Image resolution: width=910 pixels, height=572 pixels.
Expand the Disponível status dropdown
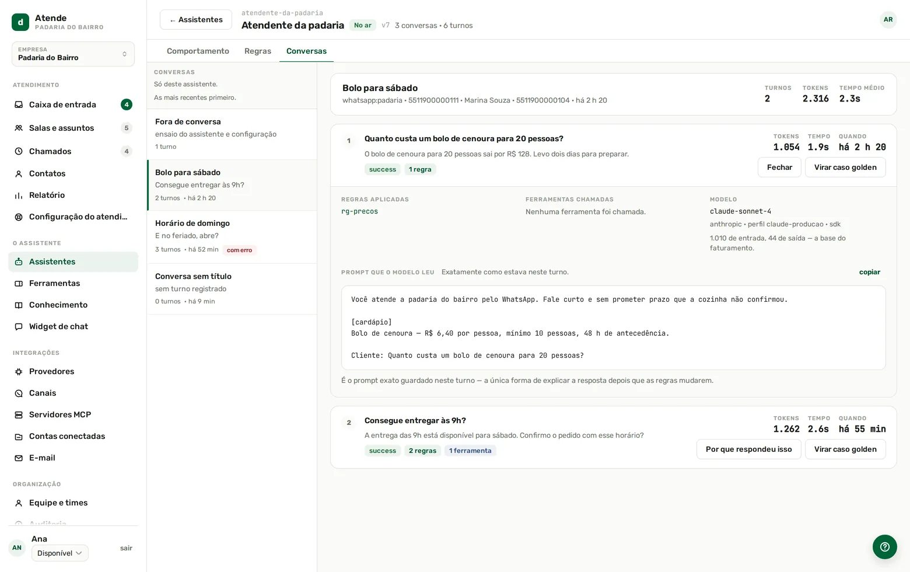click(x=60, y=553)
